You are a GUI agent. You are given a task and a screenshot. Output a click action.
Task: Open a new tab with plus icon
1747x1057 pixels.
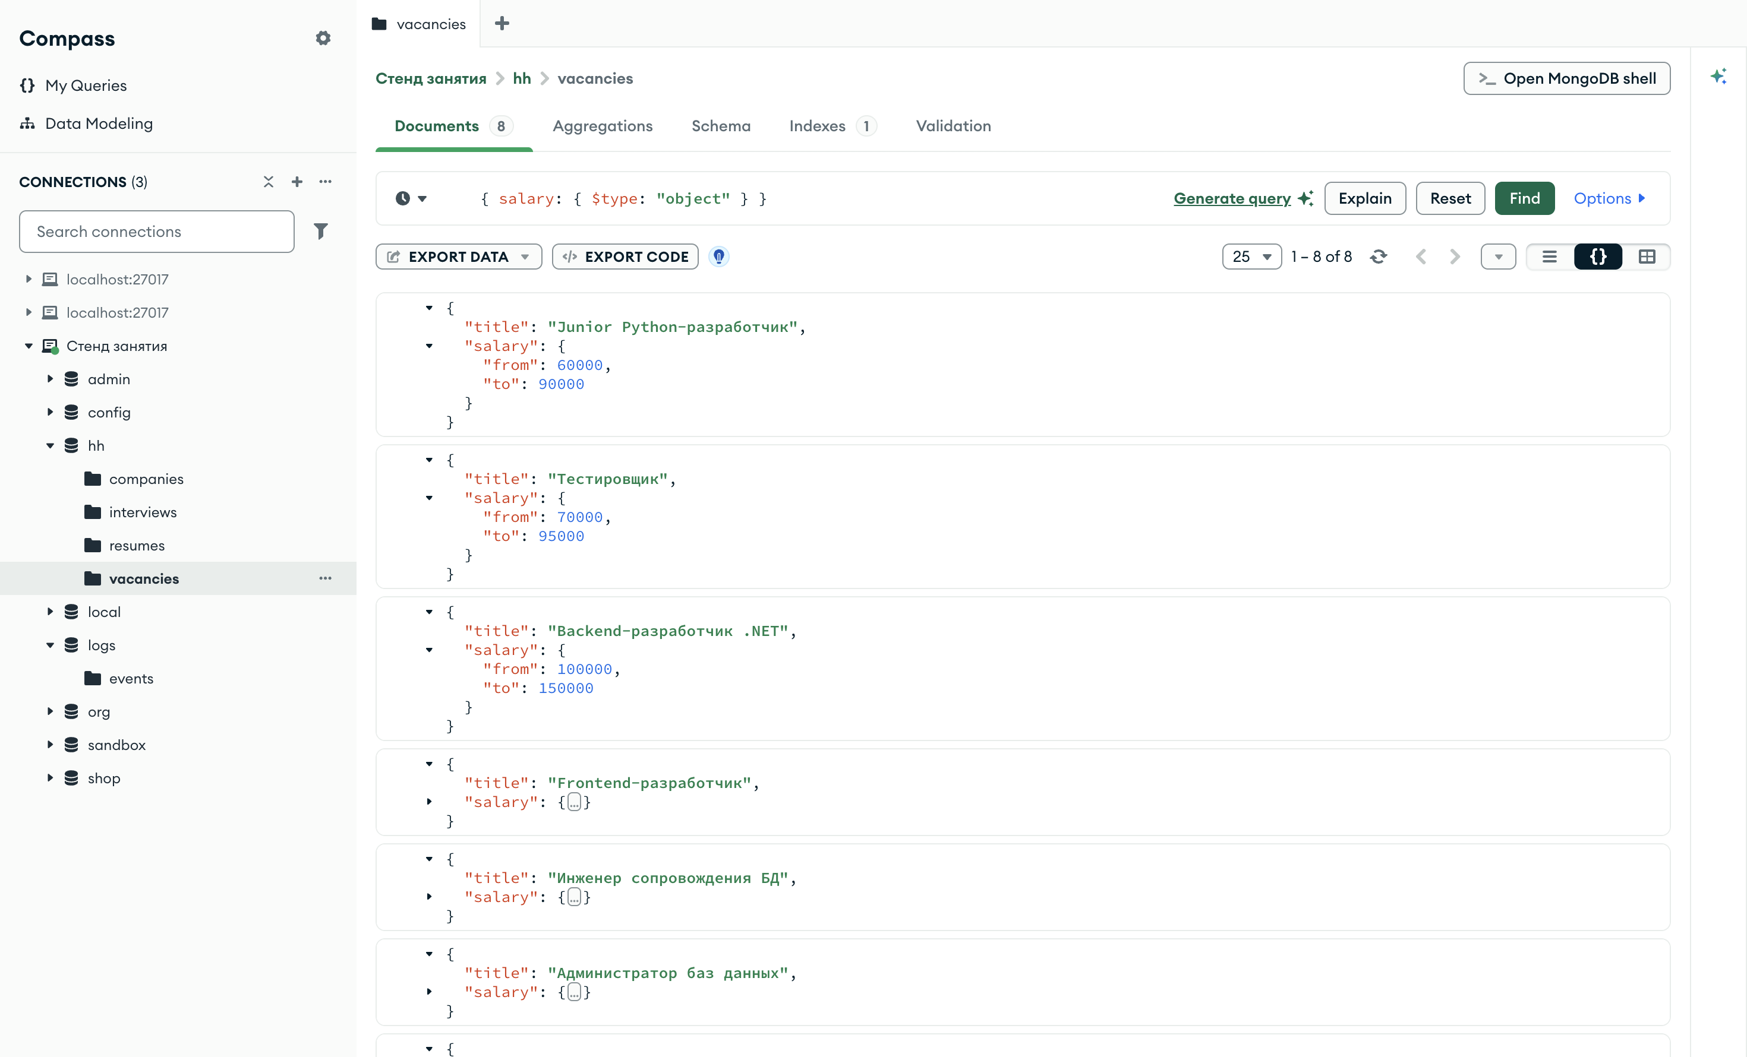[x=502, y=23]
